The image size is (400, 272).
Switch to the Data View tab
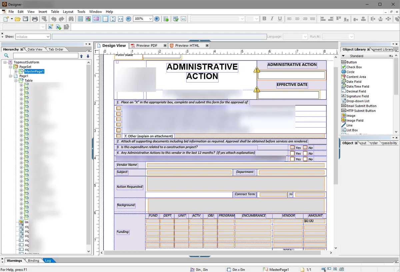35,50
